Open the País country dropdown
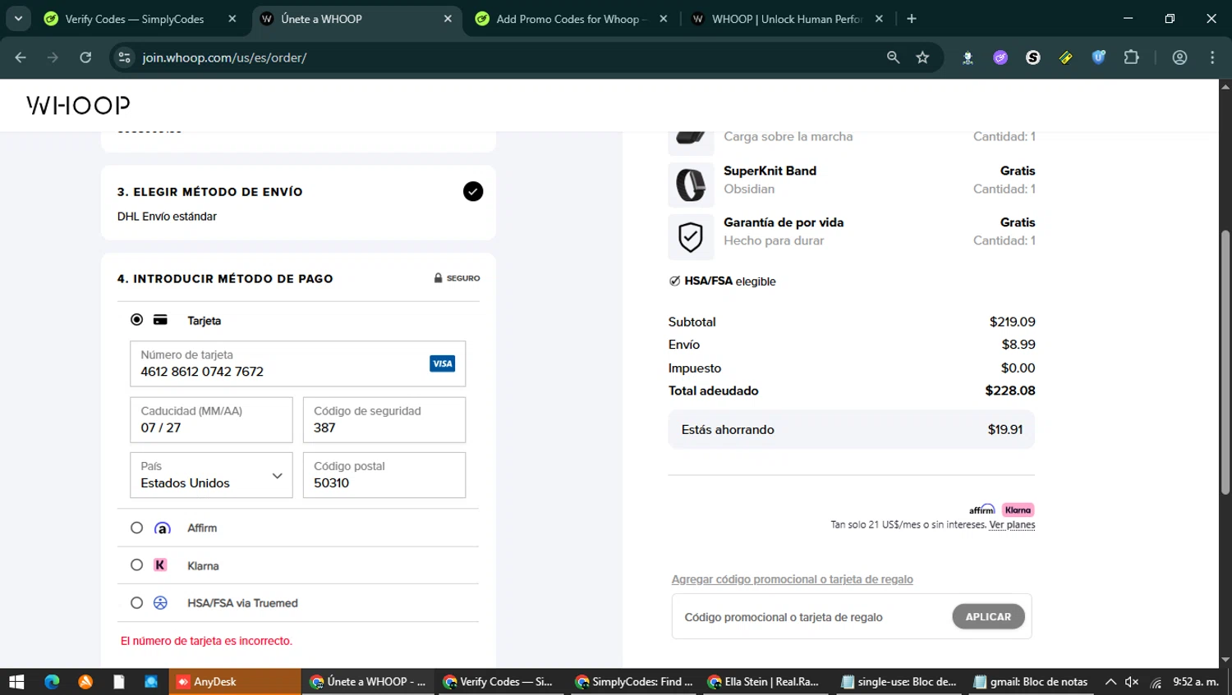 click(x=211, y=475)
